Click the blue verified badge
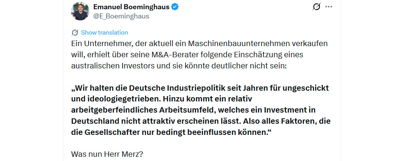The image size is (405, 161). 174,7
